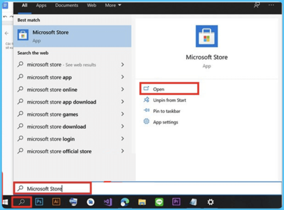Click the taskbar search magnifier icon

(22, 202)
